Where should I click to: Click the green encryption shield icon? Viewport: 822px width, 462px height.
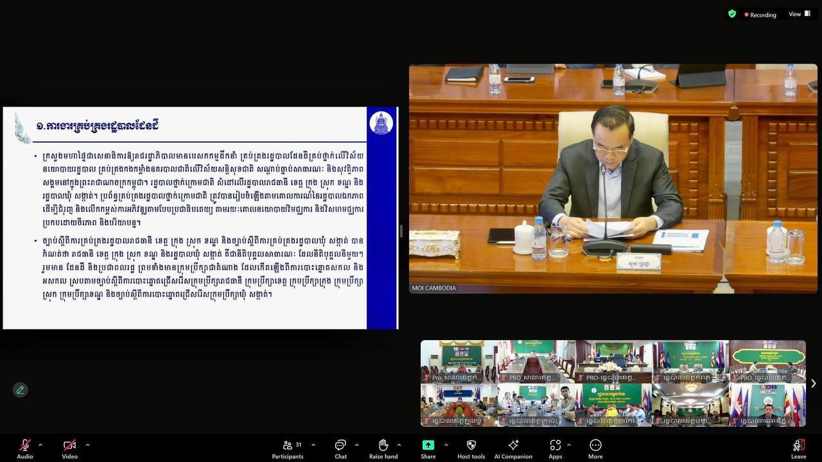click(732, 13)
